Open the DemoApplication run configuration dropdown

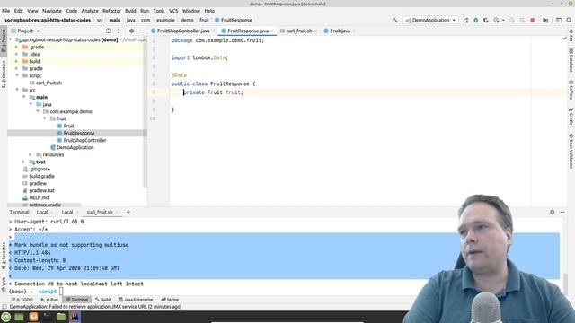[x=430, y=20]
